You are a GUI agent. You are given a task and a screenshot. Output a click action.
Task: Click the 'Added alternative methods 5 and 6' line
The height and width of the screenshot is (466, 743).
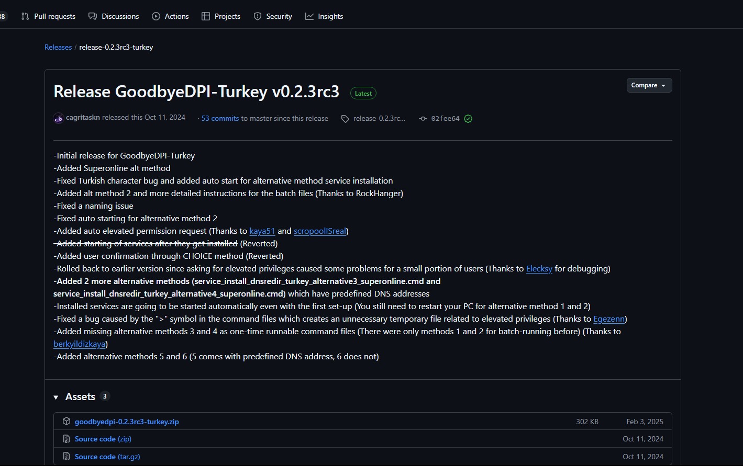216,357
